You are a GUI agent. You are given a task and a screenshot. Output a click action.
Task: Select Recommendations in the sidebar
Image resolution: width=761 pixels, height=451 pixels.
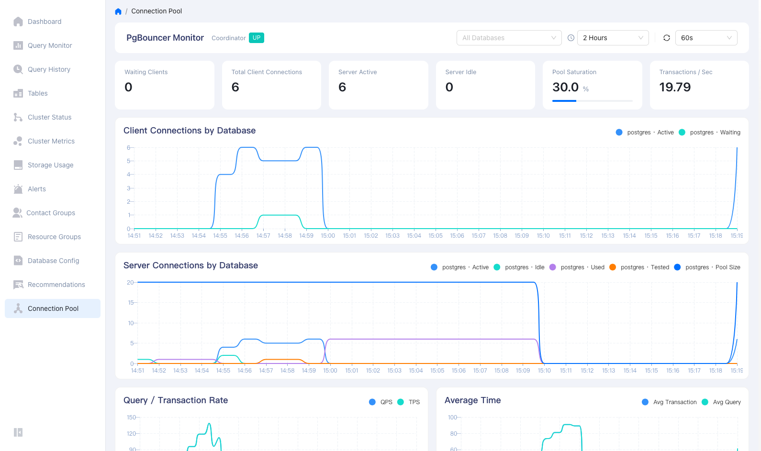pyautogui.click(x=53, y=285)
